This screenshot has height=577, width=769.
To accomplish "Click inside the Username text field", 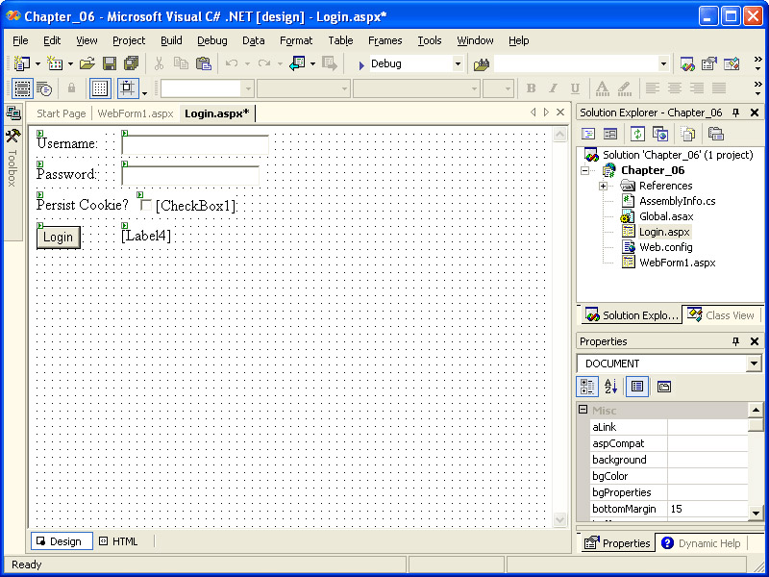I will (x=194, y=144).
